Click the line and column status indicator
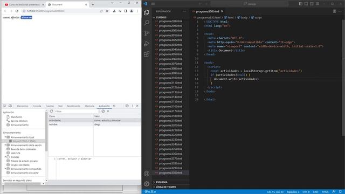The image size is (345, 194). [275, 192]
